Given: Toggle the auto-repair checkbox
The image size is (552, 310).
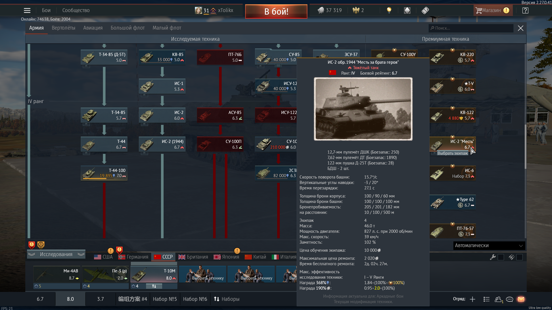Looking at the screenshot, I should coord(501,257).
